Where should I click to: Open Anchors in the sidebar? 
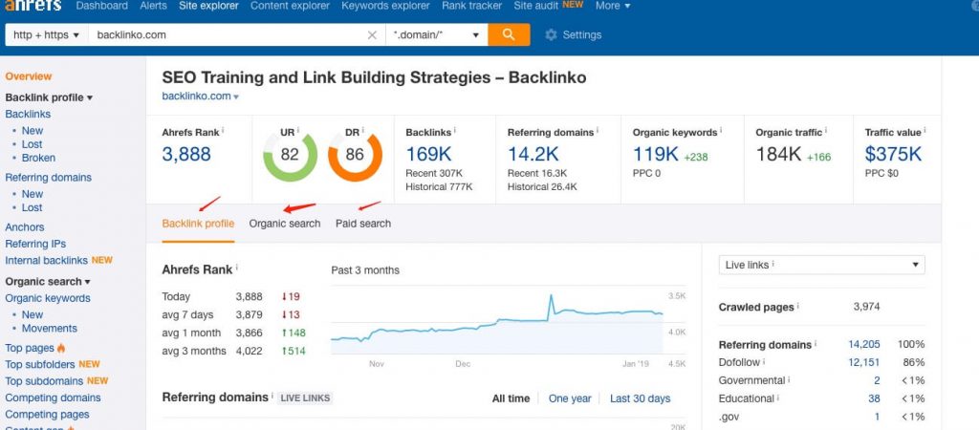[24, 227]
